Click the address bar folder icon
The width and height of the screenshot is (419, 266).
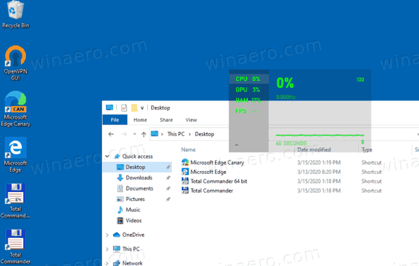(x=155, y=134)
